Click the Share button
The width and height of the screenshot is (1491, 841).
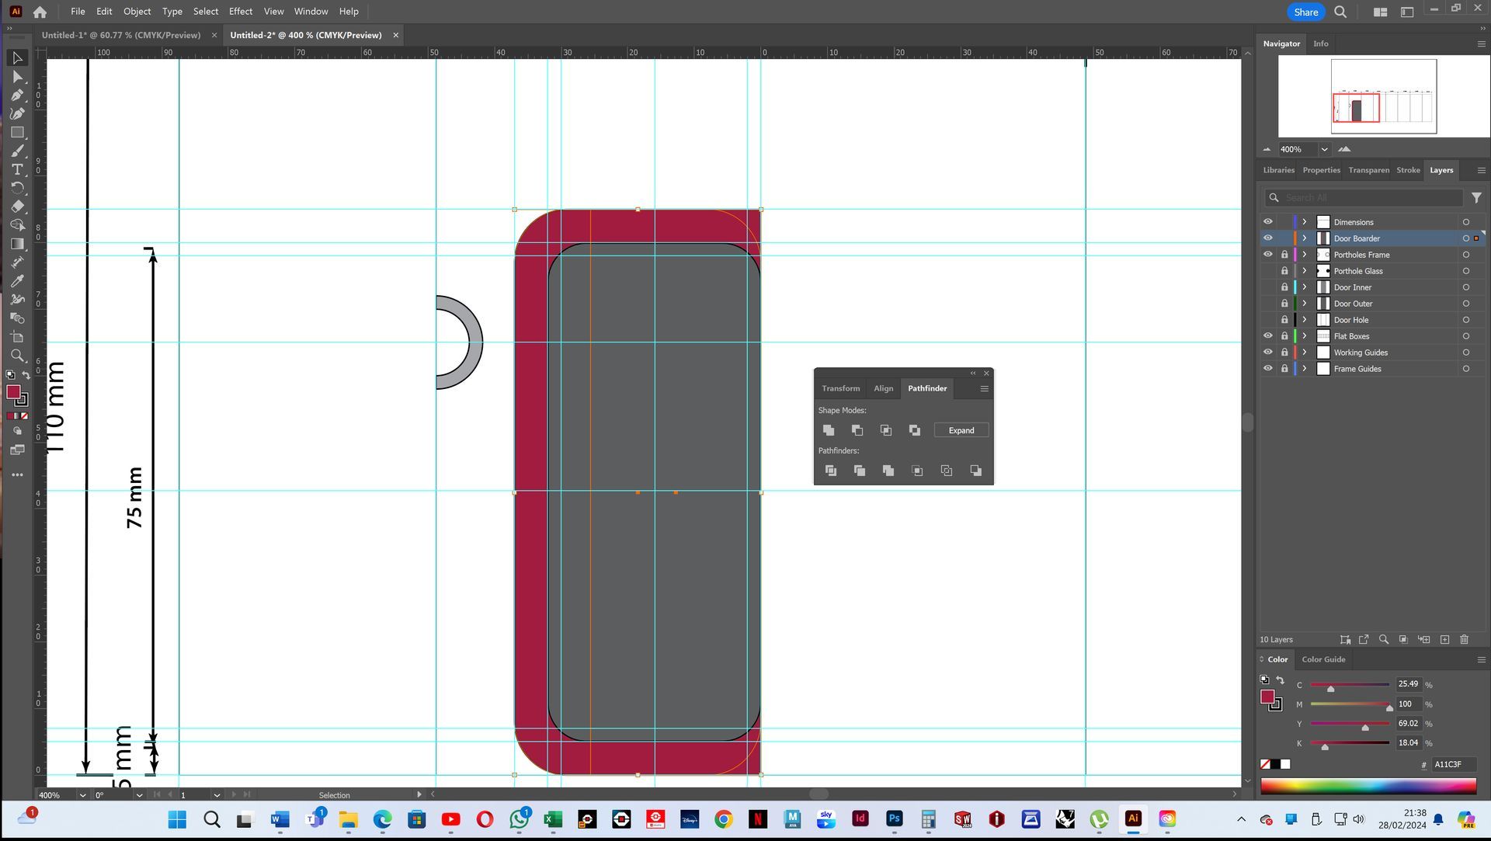pyautogui.click(x=1305, y=12)
